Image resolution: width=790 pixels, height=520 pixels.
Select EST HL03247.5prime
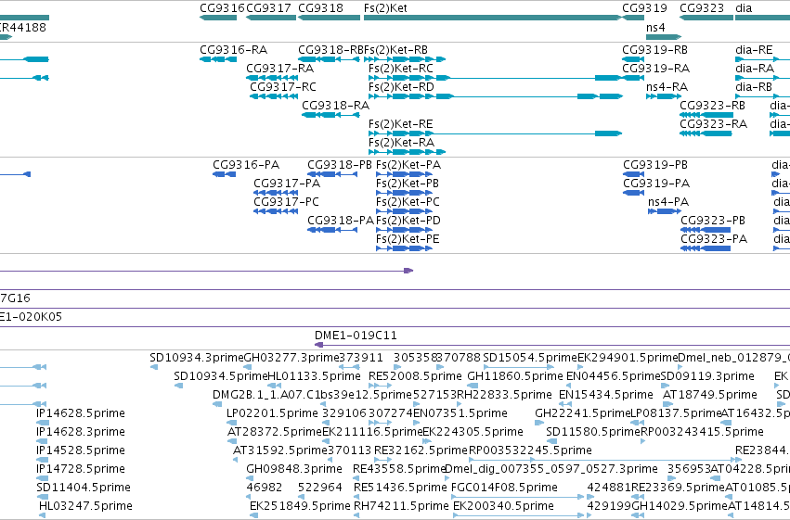pyautogui.click(x=43, y=515)
